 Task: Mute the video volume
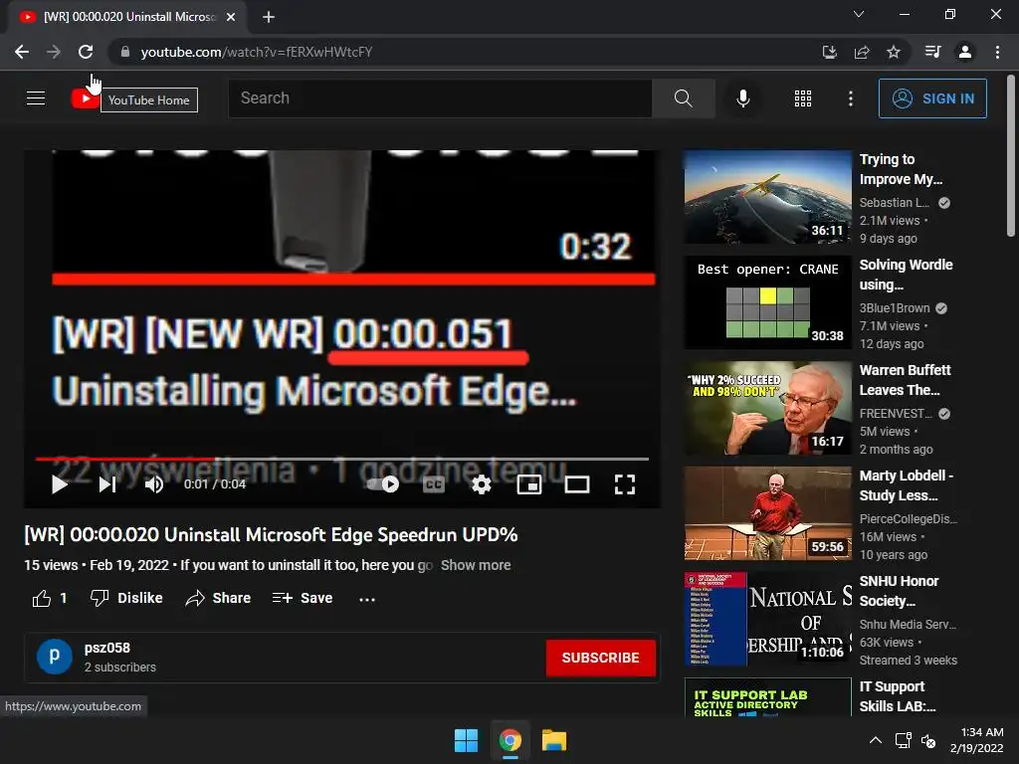[154, 484]
